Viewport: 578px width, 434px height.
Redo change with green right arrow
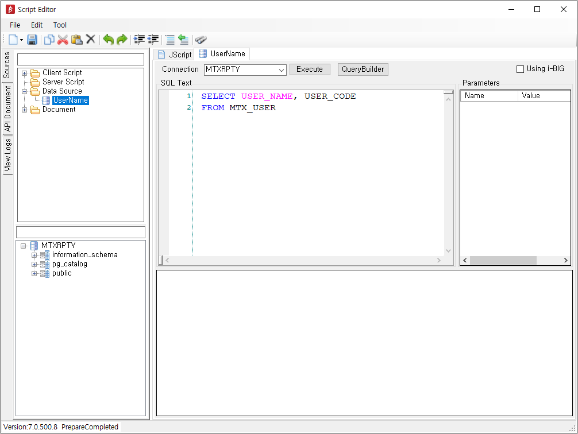click(122, 40)
